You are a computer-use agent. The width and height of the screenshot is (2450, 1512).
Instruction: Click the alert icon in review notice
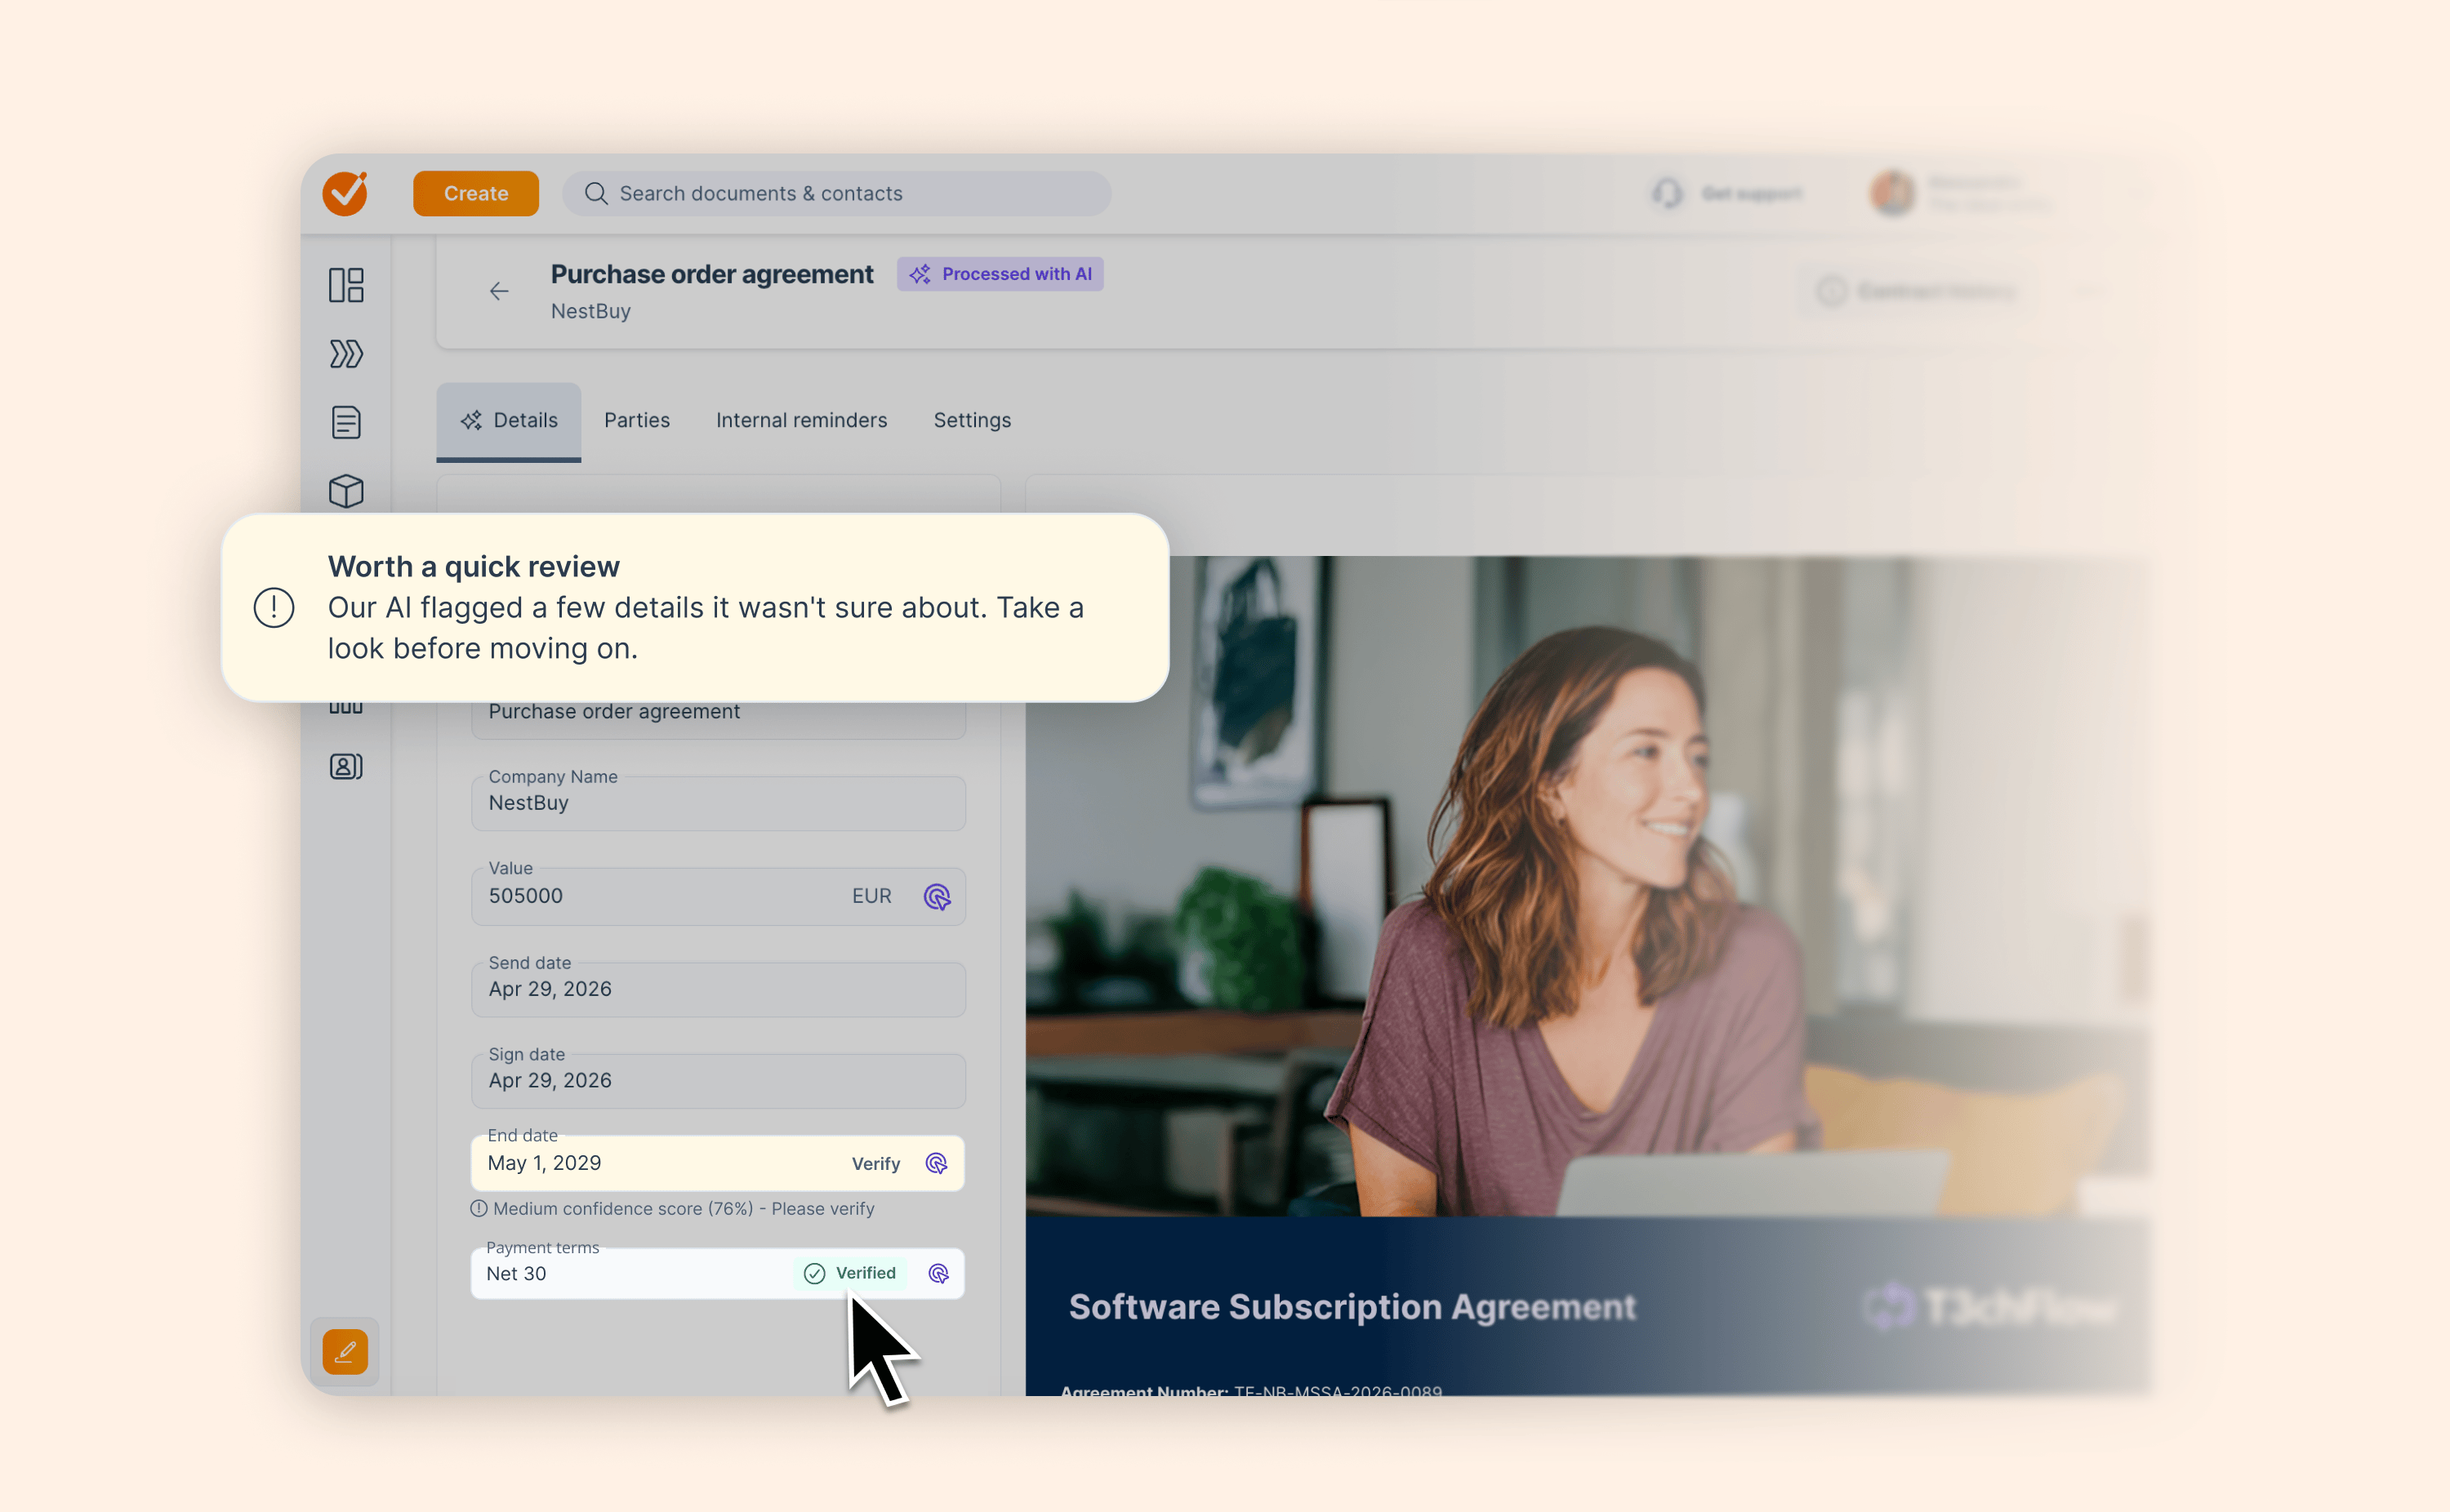pos(274,607)
